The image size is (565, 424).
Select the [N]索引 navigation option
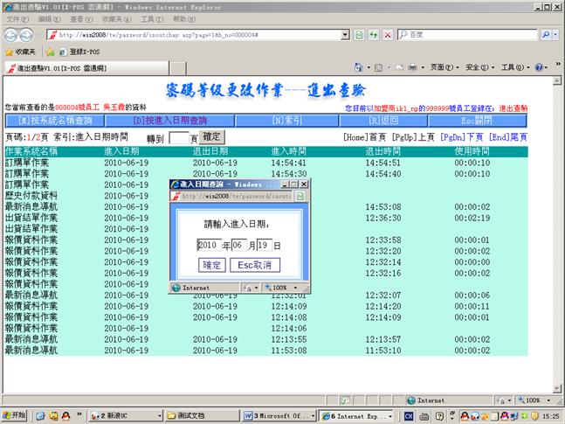coord(286,120)
